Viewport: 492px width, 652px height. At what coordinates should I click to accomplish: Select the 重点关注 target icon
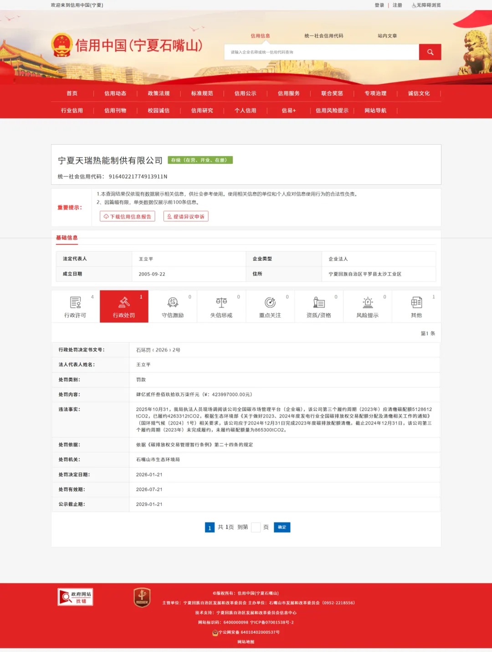pos(270,302)
